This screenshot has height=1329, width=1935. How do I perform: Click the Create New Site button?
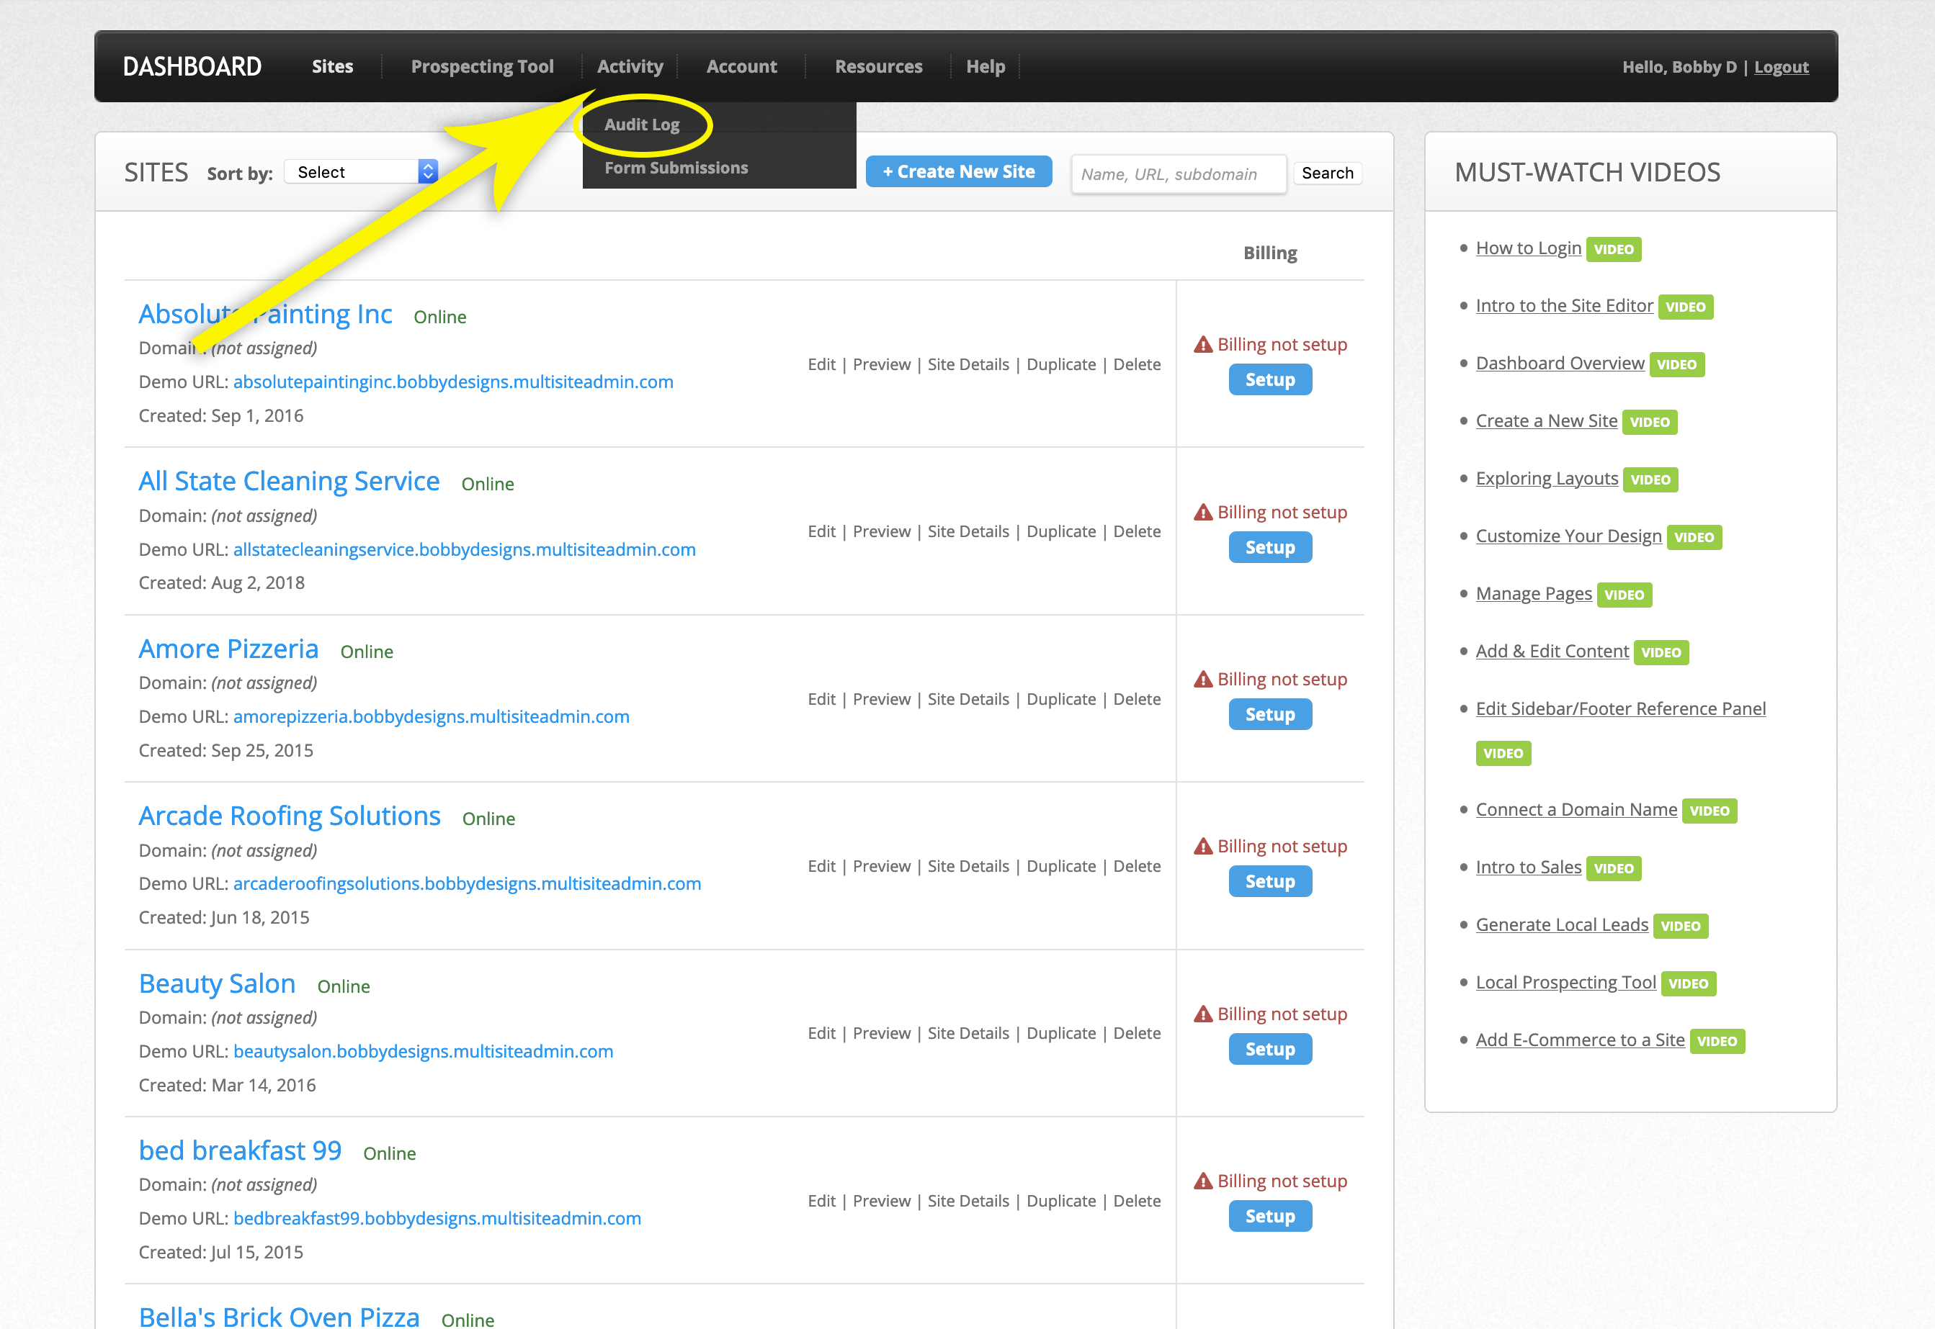click(x=958, y=171)
